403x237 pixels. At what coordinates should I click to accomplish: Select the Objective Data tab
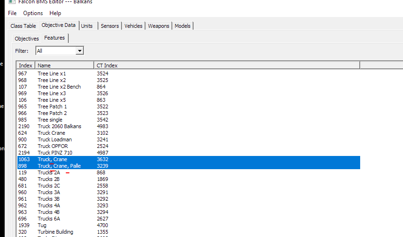coord(58,25)
